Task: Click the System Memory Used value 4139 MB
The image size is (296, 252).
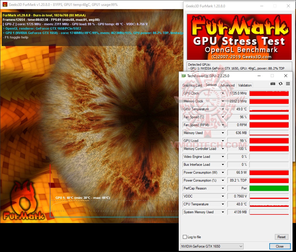Action: point(238,212)
